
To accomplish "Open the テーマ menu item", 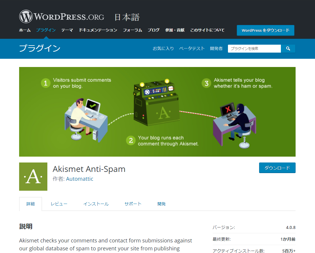I will pos(67,30).
